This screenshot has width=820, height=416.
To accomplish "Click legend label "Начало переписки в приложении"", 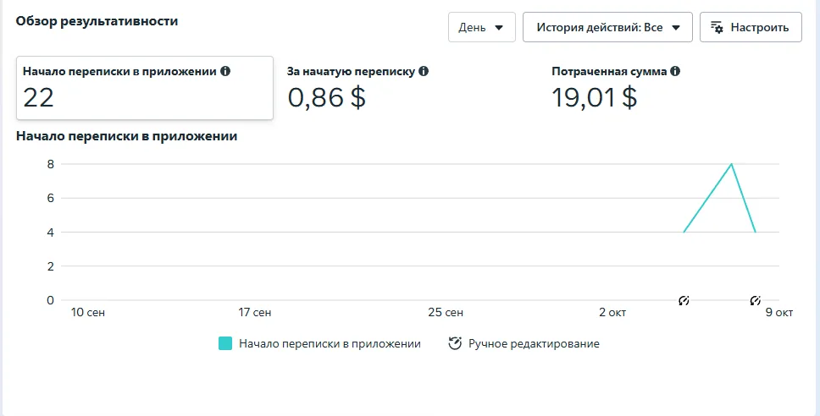I will coord(330,344).
